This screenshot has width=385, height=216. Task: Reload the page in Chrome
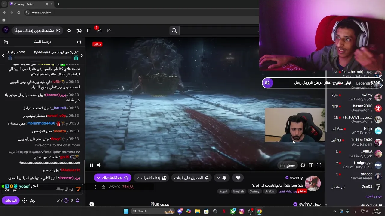(19, 13)
